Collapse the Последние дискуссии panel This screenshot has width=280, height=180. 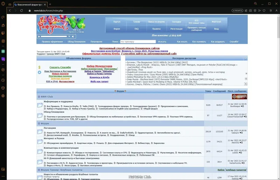pyautogui.click(x=245, y=58)
